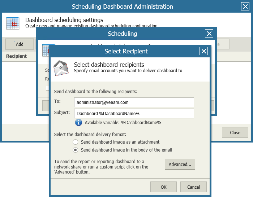This screenshot has height=197, width=253.
Task: Click the calendar icon beside Dashboard scheduling settings
Action: pyautogui.click(x=13, y=23)
